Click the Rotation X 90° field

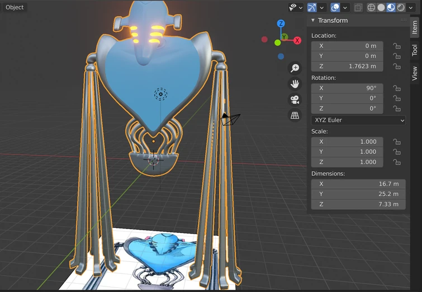[347, 88]
